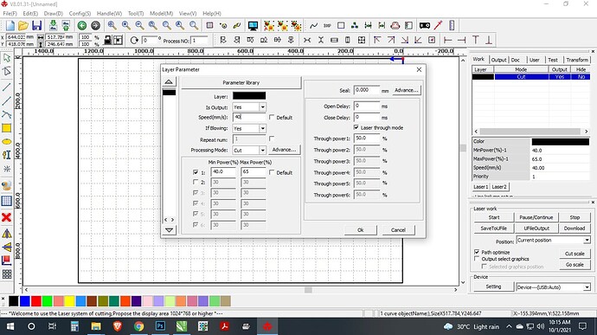597x335 pixels.
Task: Click the down arrow below layer list in dialog
Action: [169, 229]
